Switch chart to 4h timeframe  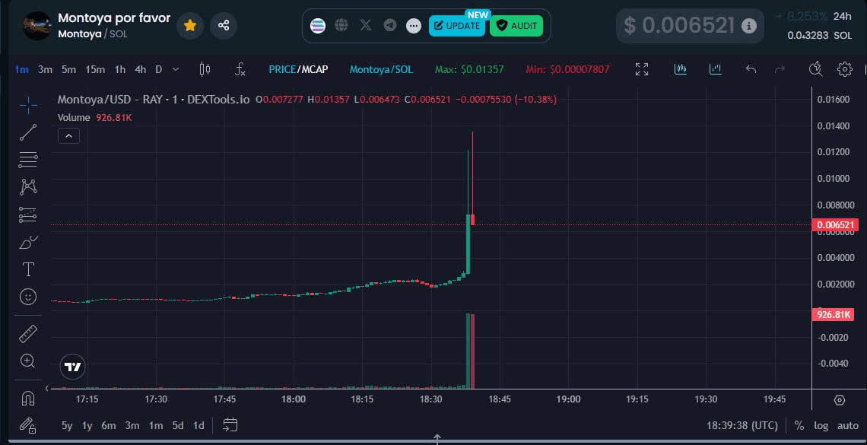(x=141, y=70)
